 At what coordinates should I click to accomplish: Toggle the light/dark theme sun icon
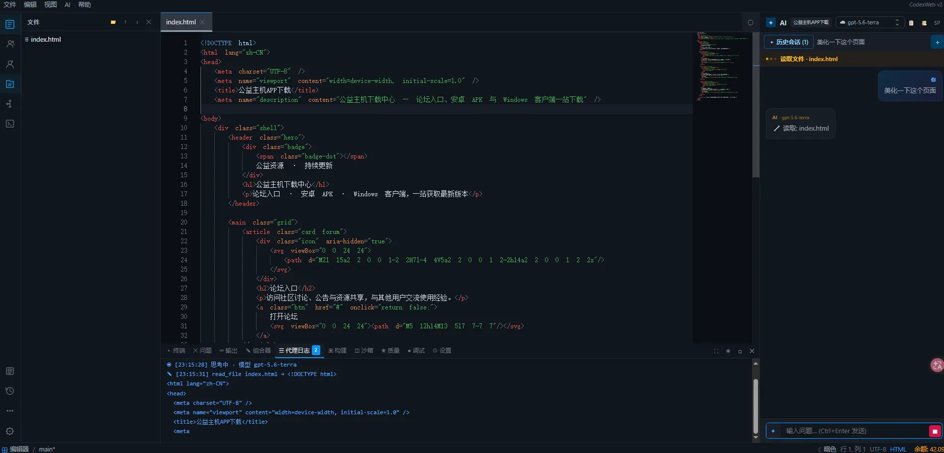[728, 351]
